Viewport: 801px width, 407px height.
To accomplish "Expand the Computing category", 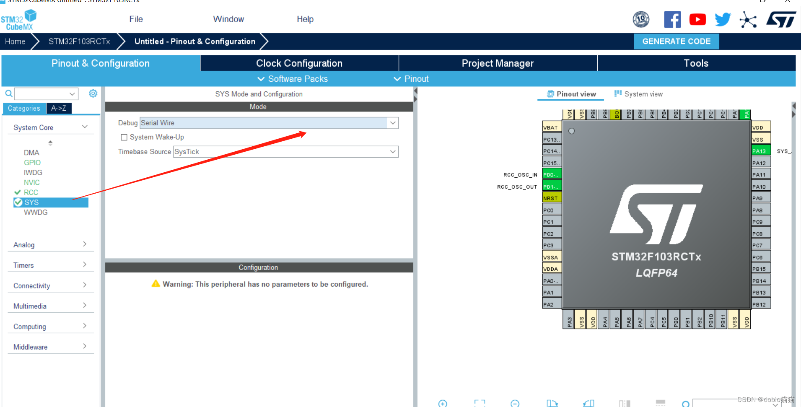I will click(85, 326).
